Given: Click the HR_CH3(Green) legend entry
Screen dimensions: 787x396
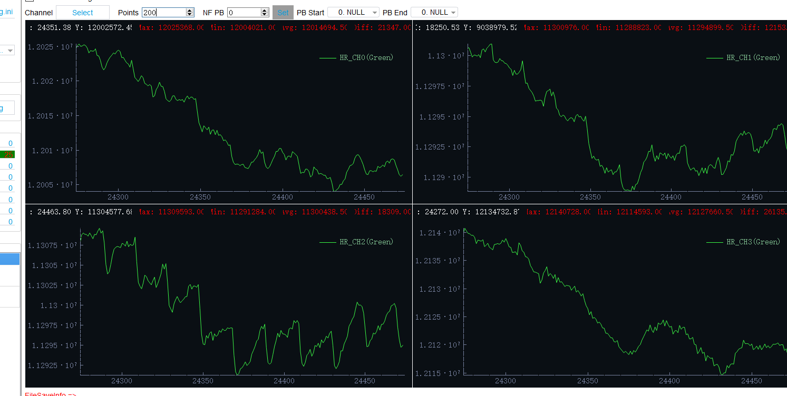Looking at the screenshot, I should click(743, 242).
